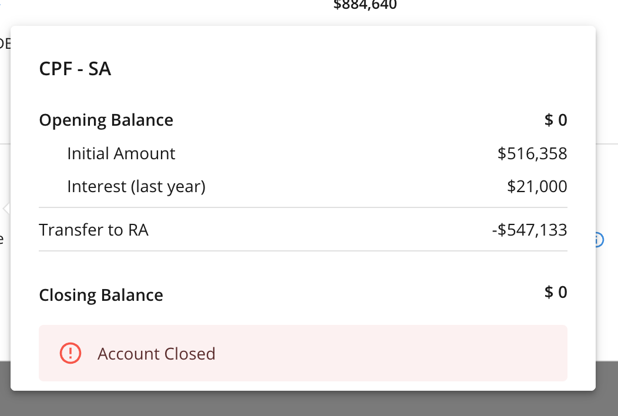Screen dimensions: 618x416
Task: Click the Account Closed alert text
Action: click(x=156, y=353)
